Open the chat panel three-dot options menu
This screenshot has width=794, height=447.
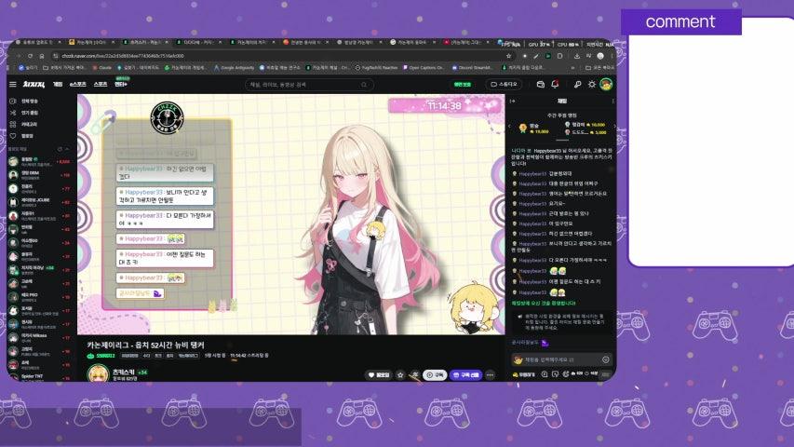(x=612, y=102)
